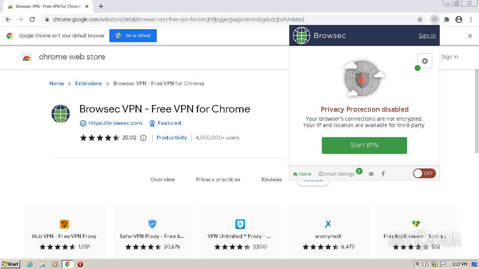Click rating info icon beside 25,132
The image size is (479, 269).
tap(143, 138)
